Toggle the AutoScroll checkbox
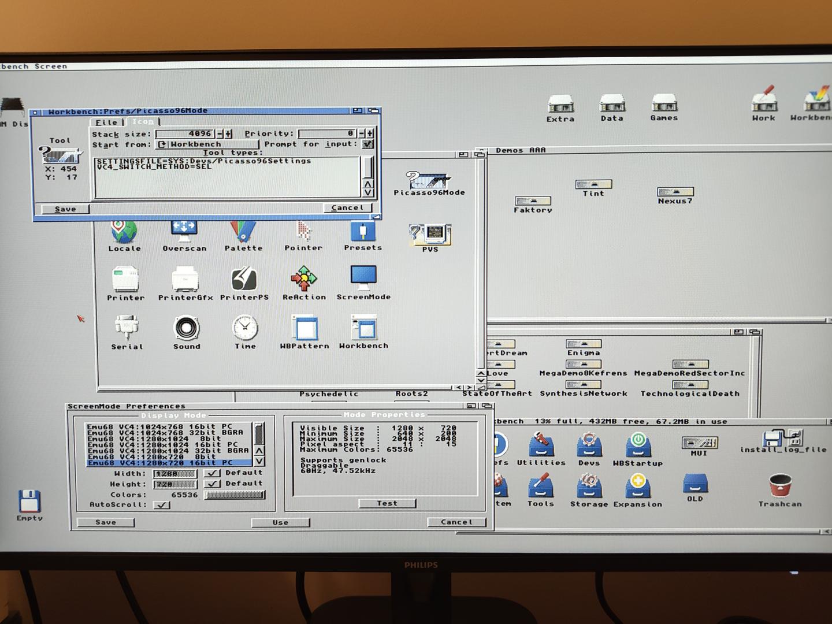The image size is (832, 624). (161, 504)
